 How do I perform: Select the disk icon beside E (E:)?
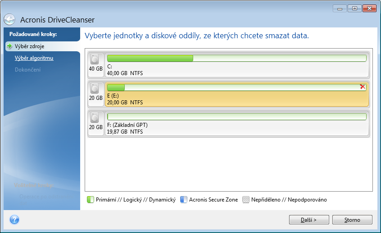pos(95,88)
